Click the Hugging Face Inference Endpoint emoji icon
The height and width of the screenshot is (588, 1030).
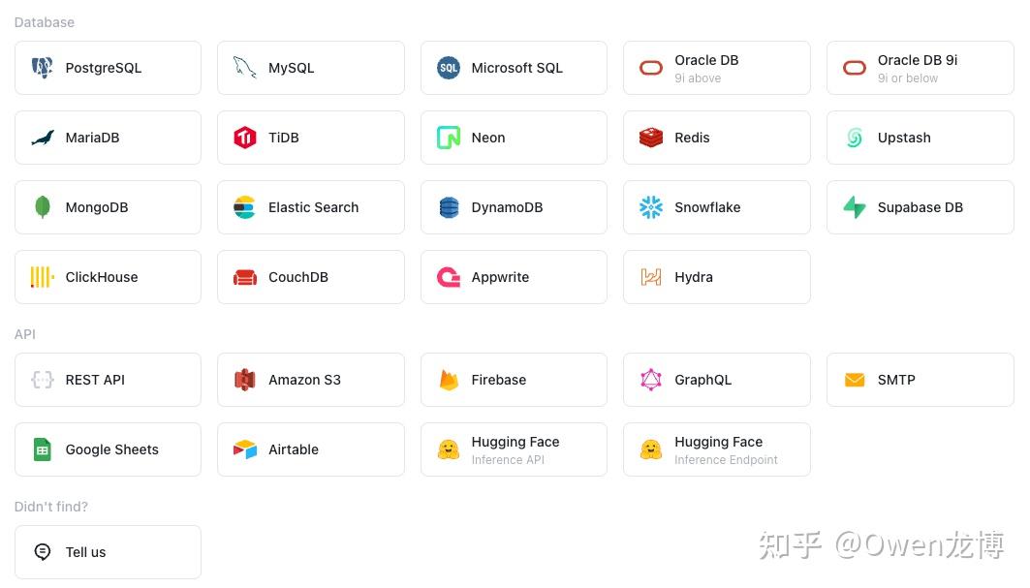click(651, 449)
